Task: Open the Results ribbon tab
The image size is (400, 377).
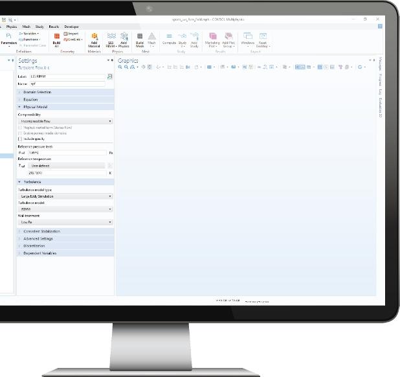Action: pos(54,27)
